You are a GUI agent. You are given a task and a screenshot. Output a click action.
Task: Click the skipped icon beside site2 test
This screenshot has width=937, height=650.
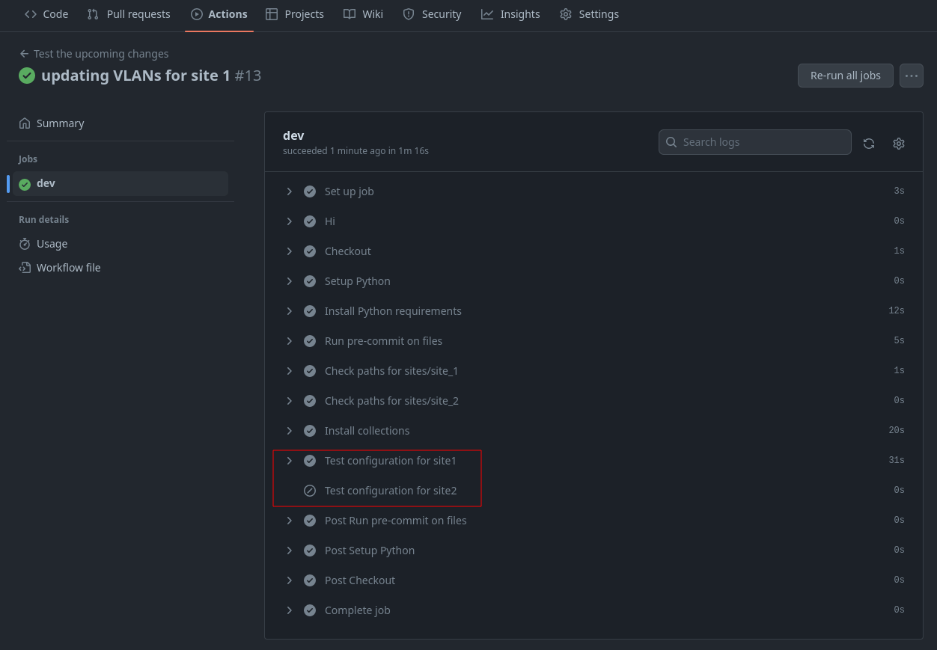[310, 491]
